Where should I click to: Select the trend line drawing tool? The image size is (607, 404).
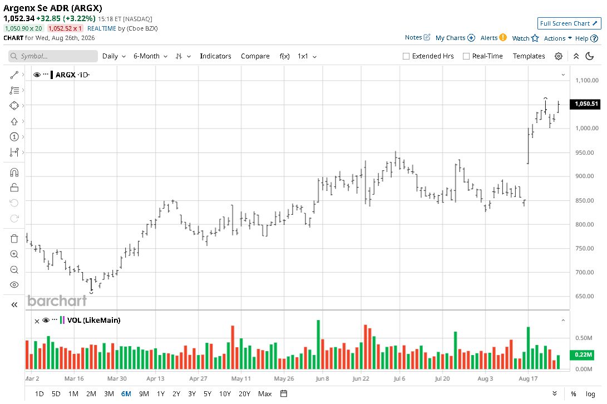coord(14,75)
